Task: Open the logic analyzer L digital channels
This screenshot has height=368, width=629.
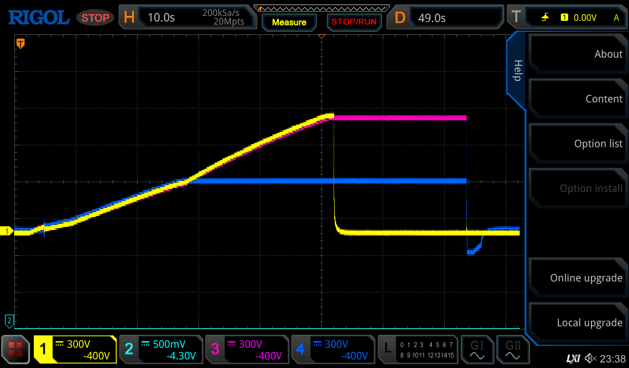Action: click(418, 350)
